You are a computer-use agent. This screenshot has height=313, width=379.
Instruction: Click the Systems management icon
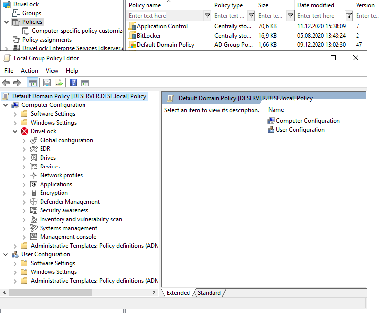click(34, 228)
